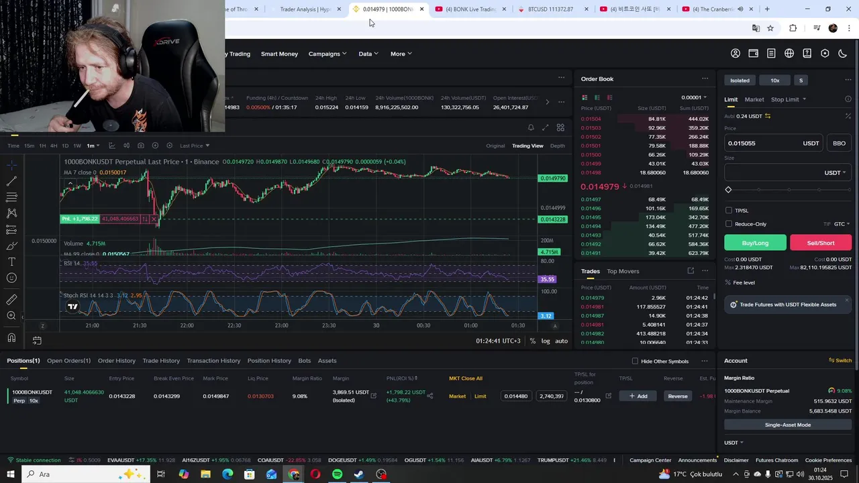Open the Order History tab
This screenshot has height=483, width=859.
pyautogui.click(x=116, y=361)
